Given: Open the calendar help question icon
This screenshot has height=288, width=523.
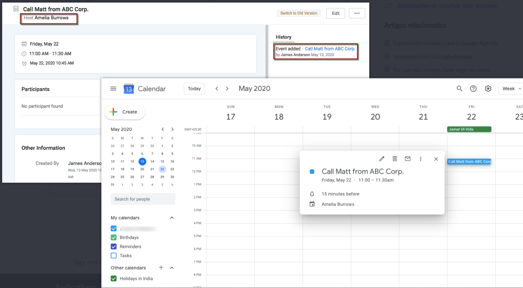Looking at the screenshot, I should coord(473,88).
